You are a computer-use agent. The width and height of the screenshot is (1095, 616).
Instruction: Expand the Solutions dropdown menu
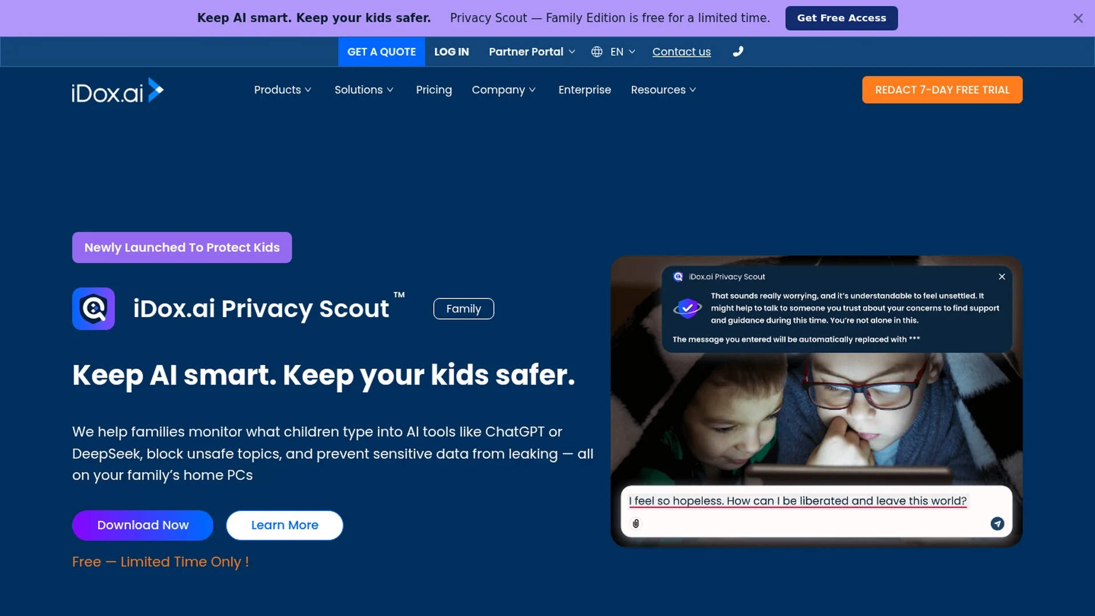pyautogui.click(x=364, y=90)
